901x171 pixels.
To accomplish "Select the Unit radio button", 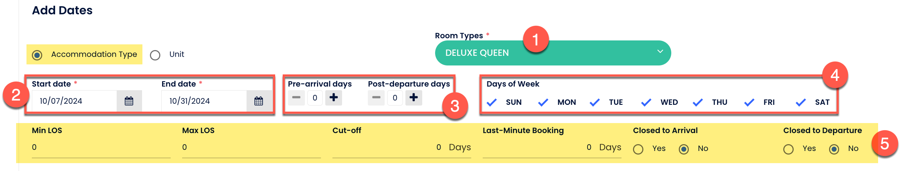I will pos(155,55).
